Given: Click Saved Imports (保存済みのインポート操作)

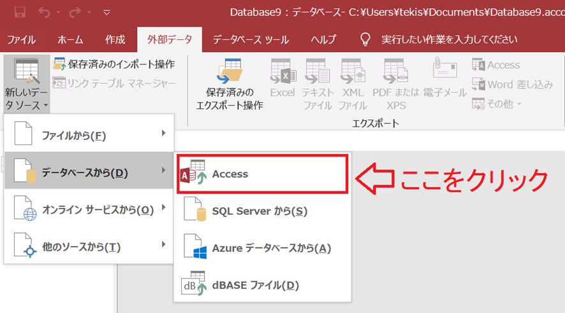Looking at the screenshot, I should (x=115, y=64).
